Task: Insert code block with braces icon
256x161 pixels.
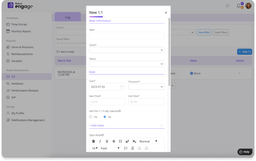Action: [120, 141]
